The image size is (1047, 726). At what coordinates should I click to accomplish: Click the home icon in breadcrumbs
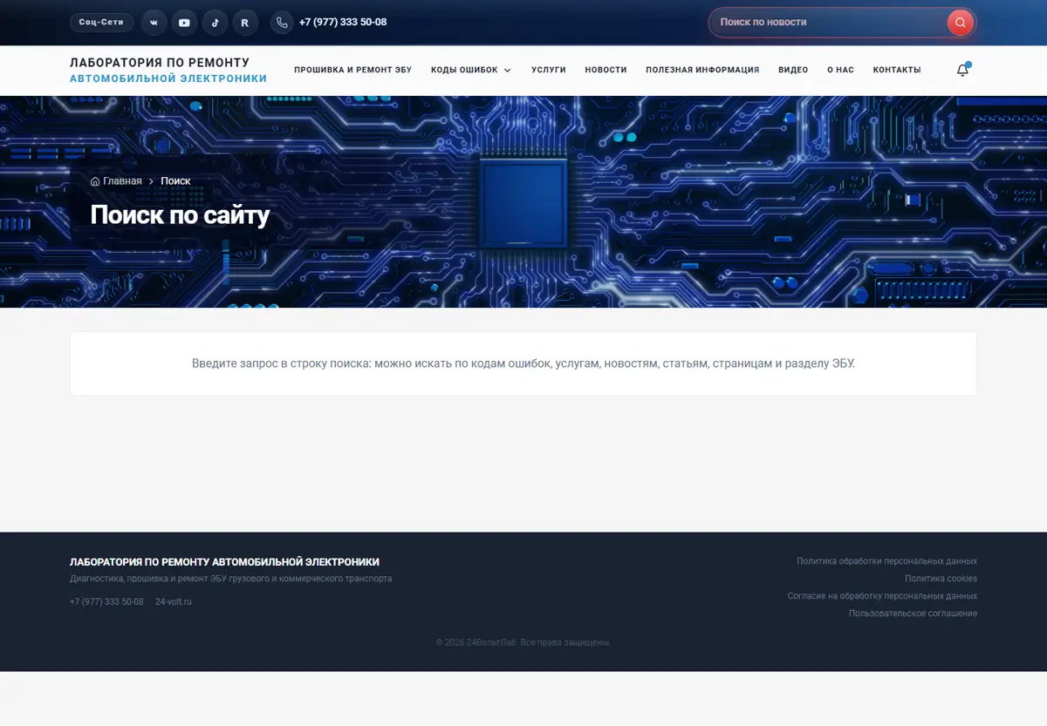(95, 181)
